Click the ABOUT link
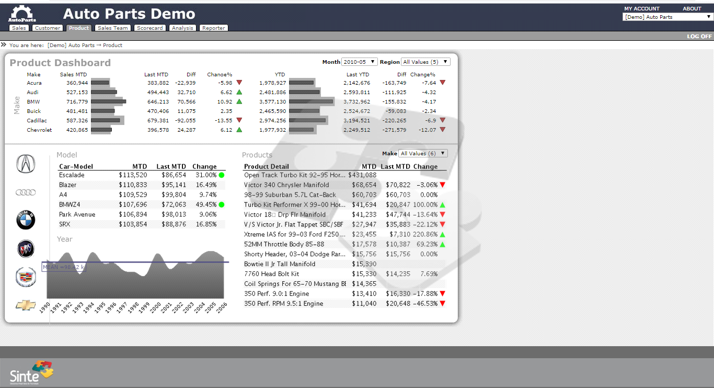 692,8
